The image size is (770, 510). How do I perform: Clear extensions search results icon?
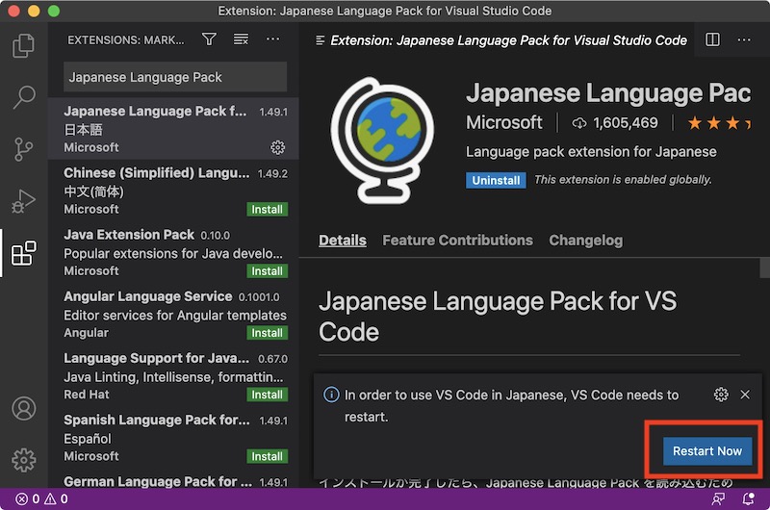pos(241,39)
